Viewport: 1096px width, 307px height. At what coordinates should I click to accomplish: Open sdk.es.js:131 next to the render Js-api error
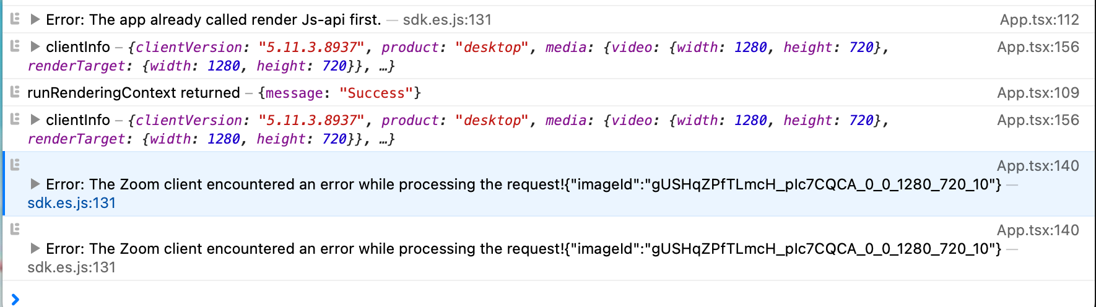447,20
